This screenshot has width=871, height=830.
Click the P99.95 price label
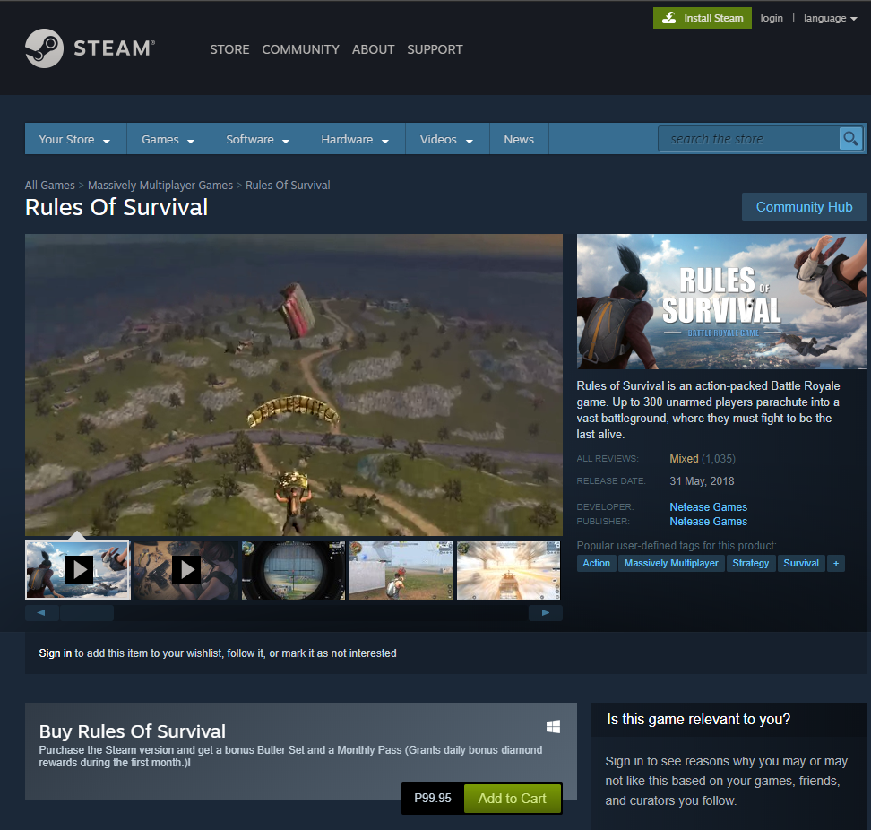tap(433, 799)
